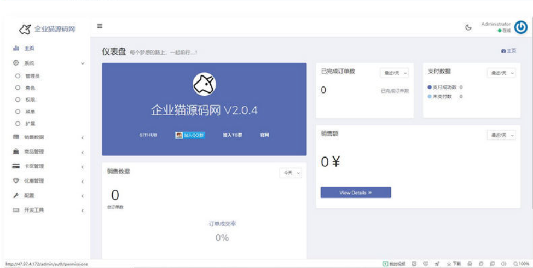This screenshot has height=268, width=533.
Task: Click the 优惠管理 diamond icon
Action: [x=16, y=180]
